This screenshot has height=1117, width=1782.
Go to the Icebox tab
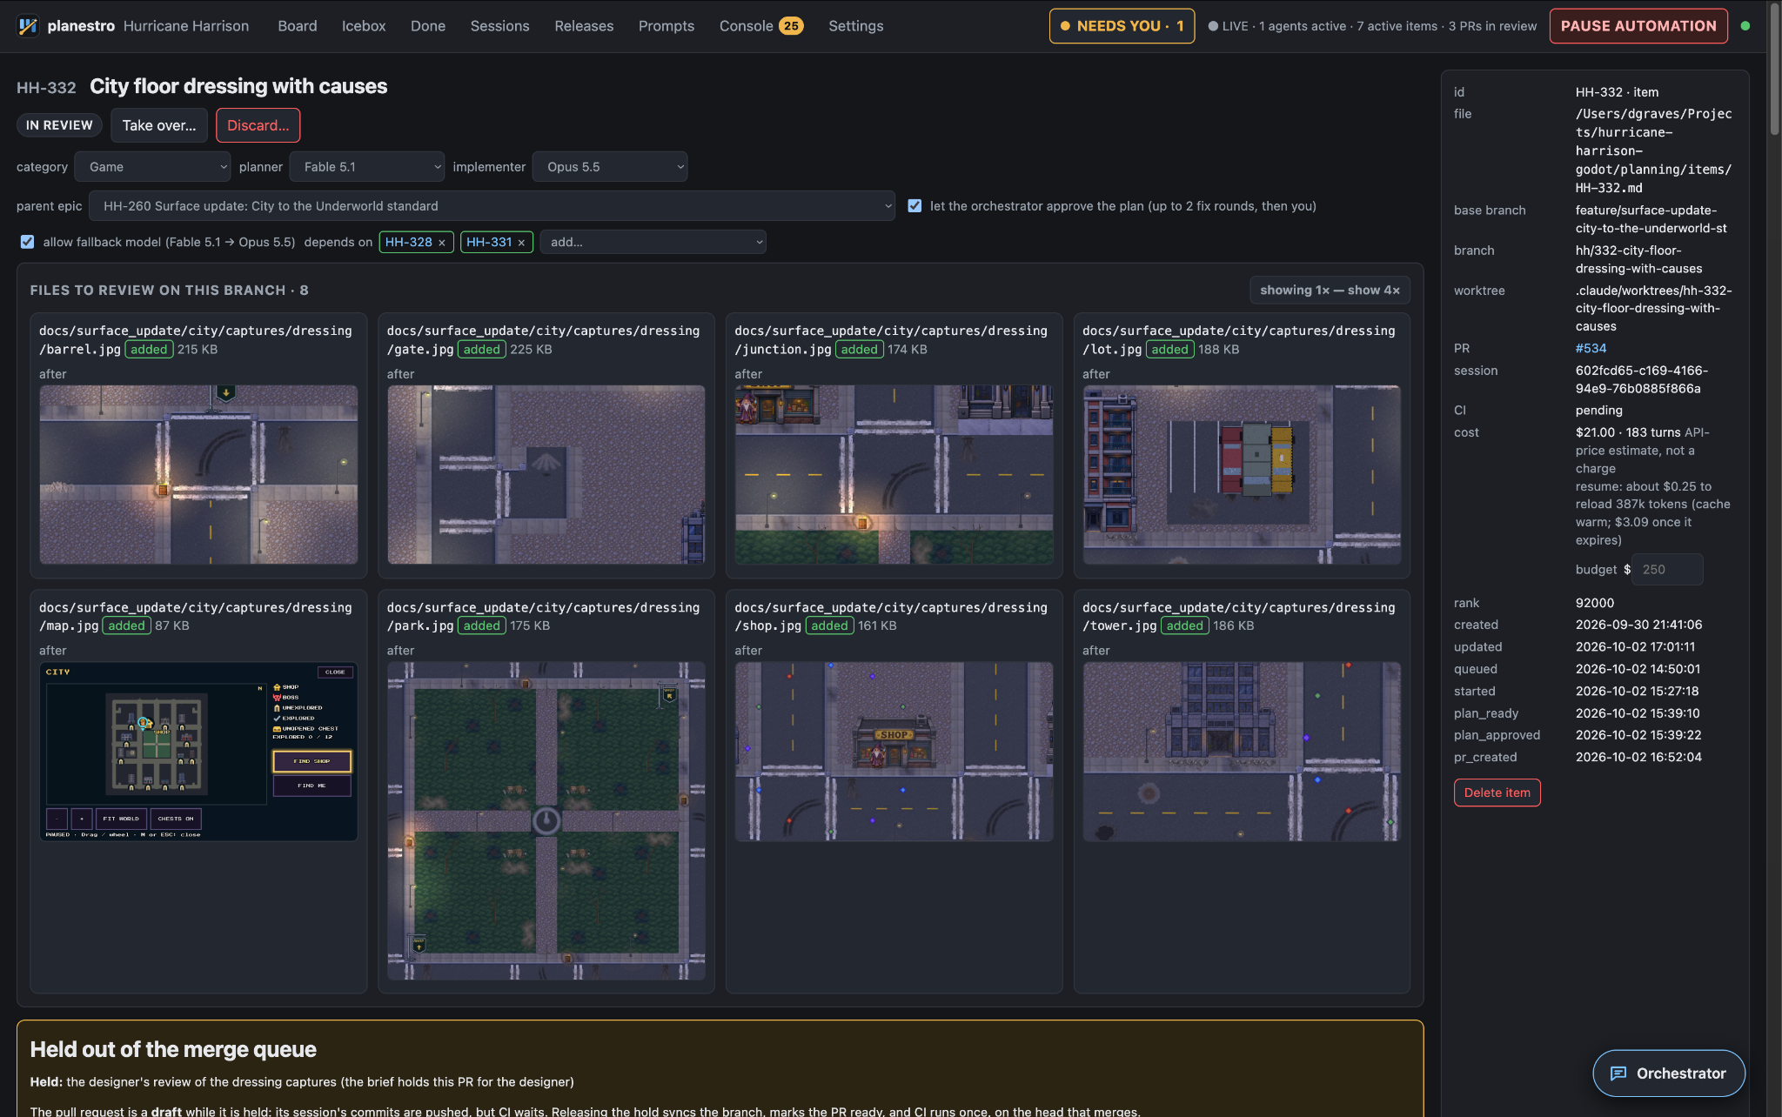point(364,26)
